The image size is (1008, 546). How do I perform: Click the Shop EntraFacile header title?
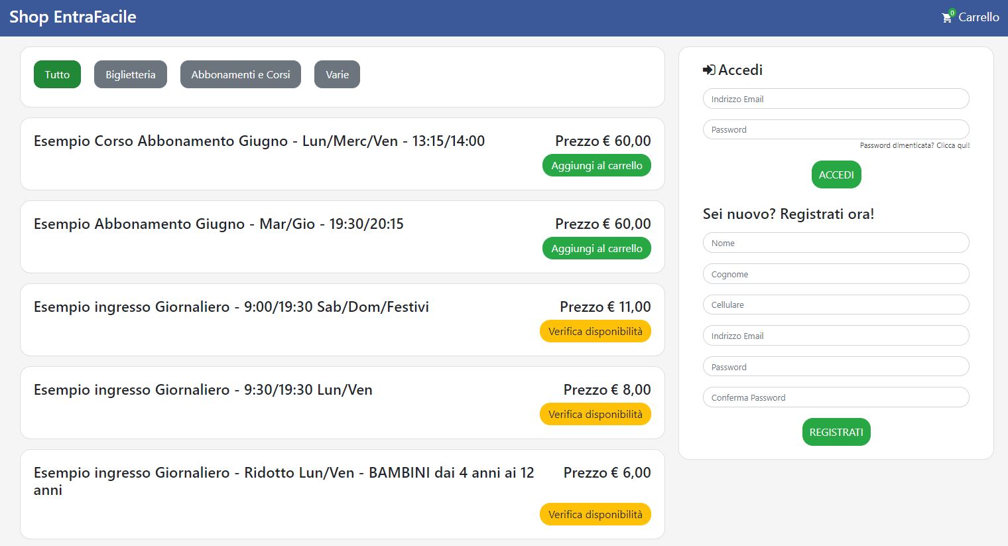pyautogui.click(x=73, y=17)
